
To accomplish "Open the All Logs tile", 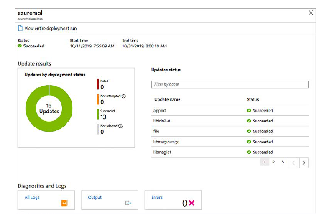I will [46, 200].
